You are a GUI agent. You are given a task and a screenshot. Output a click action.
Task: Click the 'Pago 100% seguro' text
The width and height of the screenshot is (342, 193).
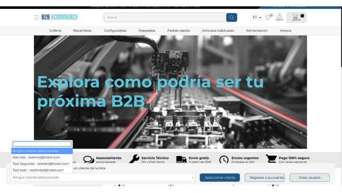click(x=294, y=158)
